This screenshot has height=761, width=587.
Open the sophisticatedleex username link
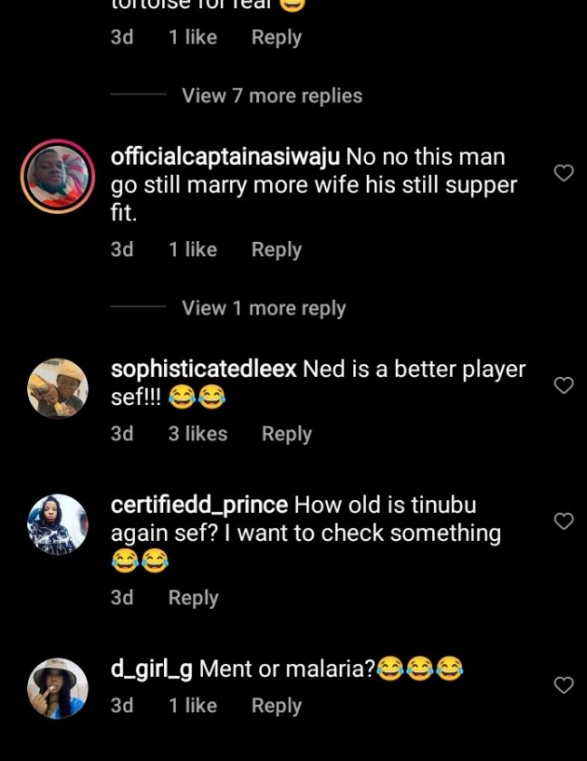coord(203,370)
